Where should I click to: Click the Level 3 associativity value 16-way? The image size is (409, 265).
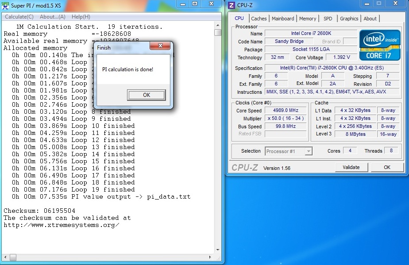tap(388, 134)
